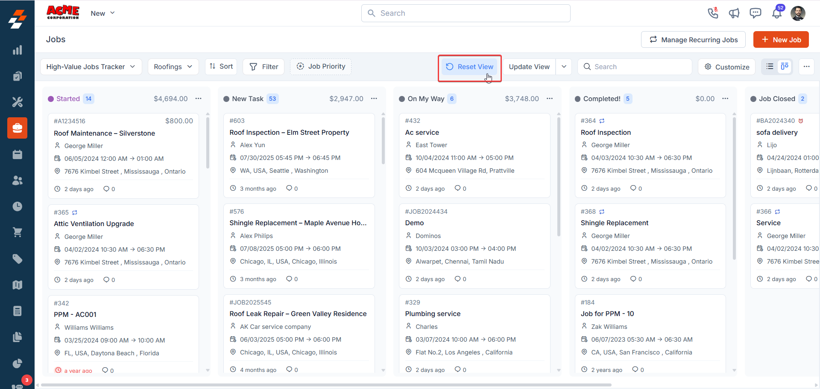Open the user profile avatar
Viewport: 820px width, 389px height.
[798, 13]
